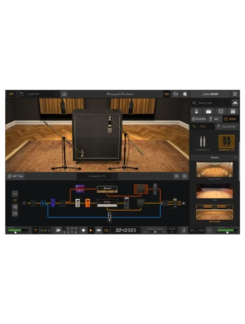
Task: Choose the single serial chain routing layout
Action: 15,194
